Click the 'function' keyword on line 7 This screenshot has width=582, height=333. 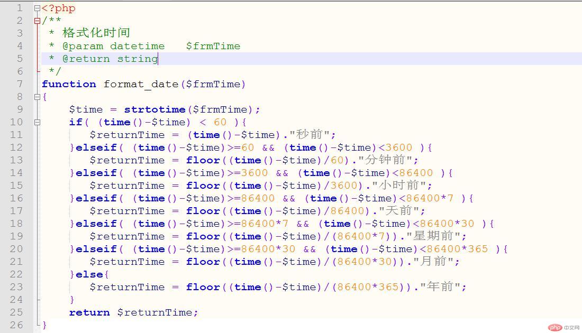[69, 84]
